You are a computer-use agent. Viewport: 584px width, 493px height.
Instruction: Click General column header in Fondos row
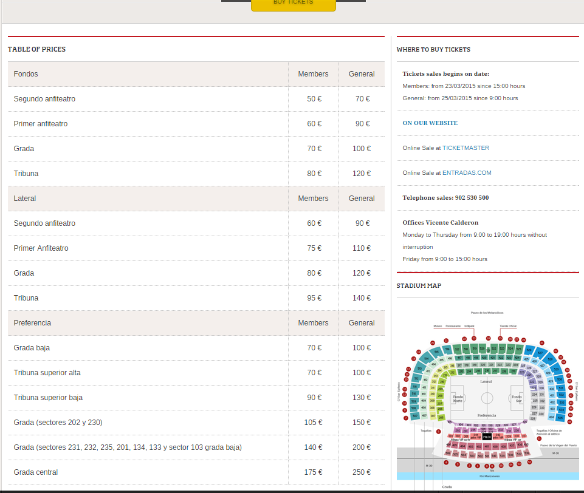click(x=362, y=74)
